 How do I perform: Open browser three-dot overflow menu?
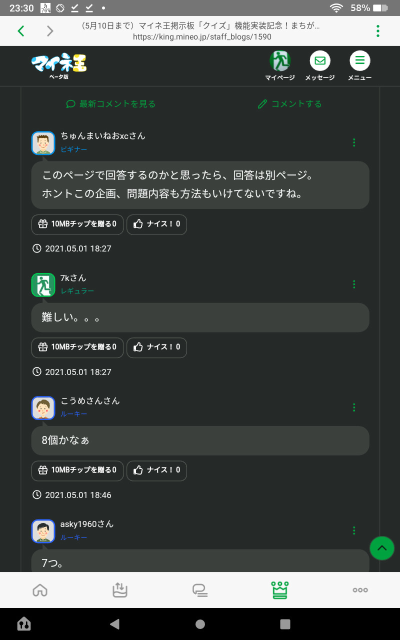pos(378,31)
